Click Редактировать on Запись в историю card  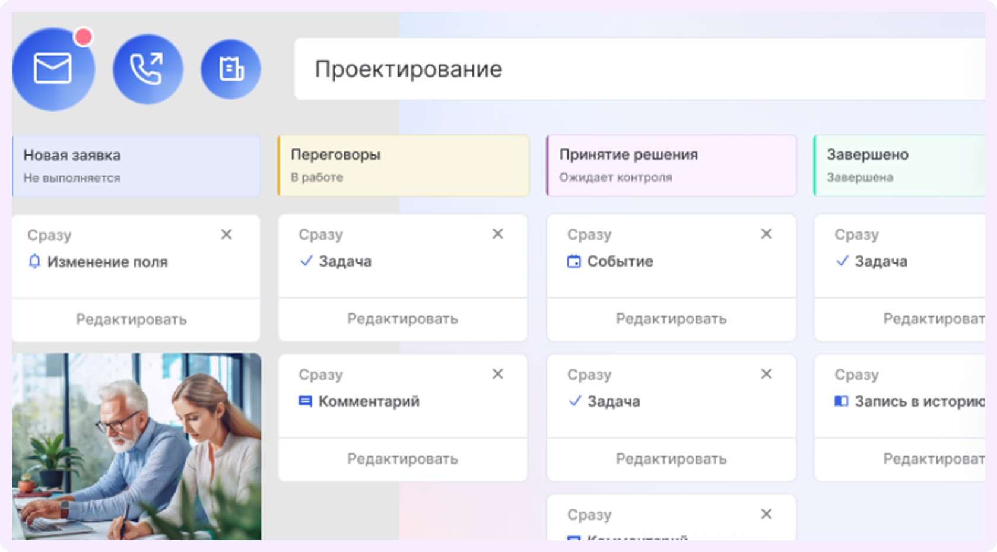[x=934, y=459]
